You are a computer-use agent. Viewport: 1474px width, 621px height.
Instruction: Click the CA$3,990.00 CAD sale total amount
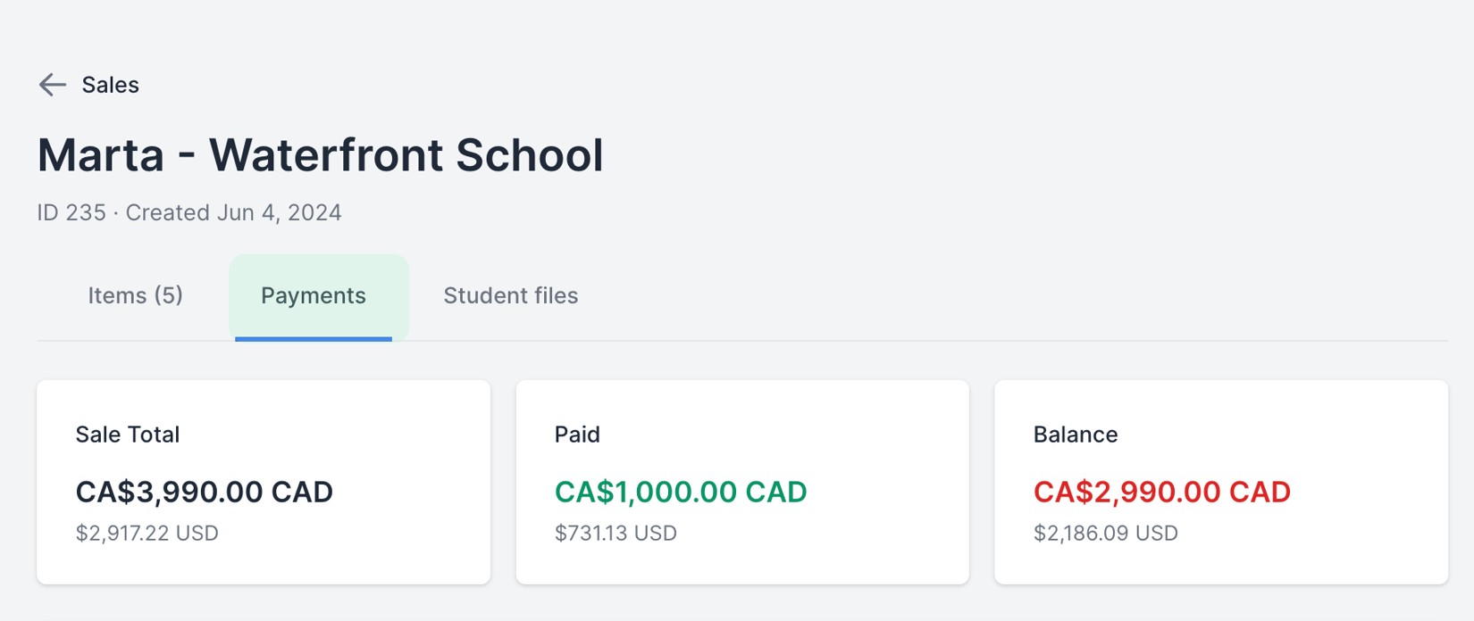pyautogui.click(x=204, y=491)
